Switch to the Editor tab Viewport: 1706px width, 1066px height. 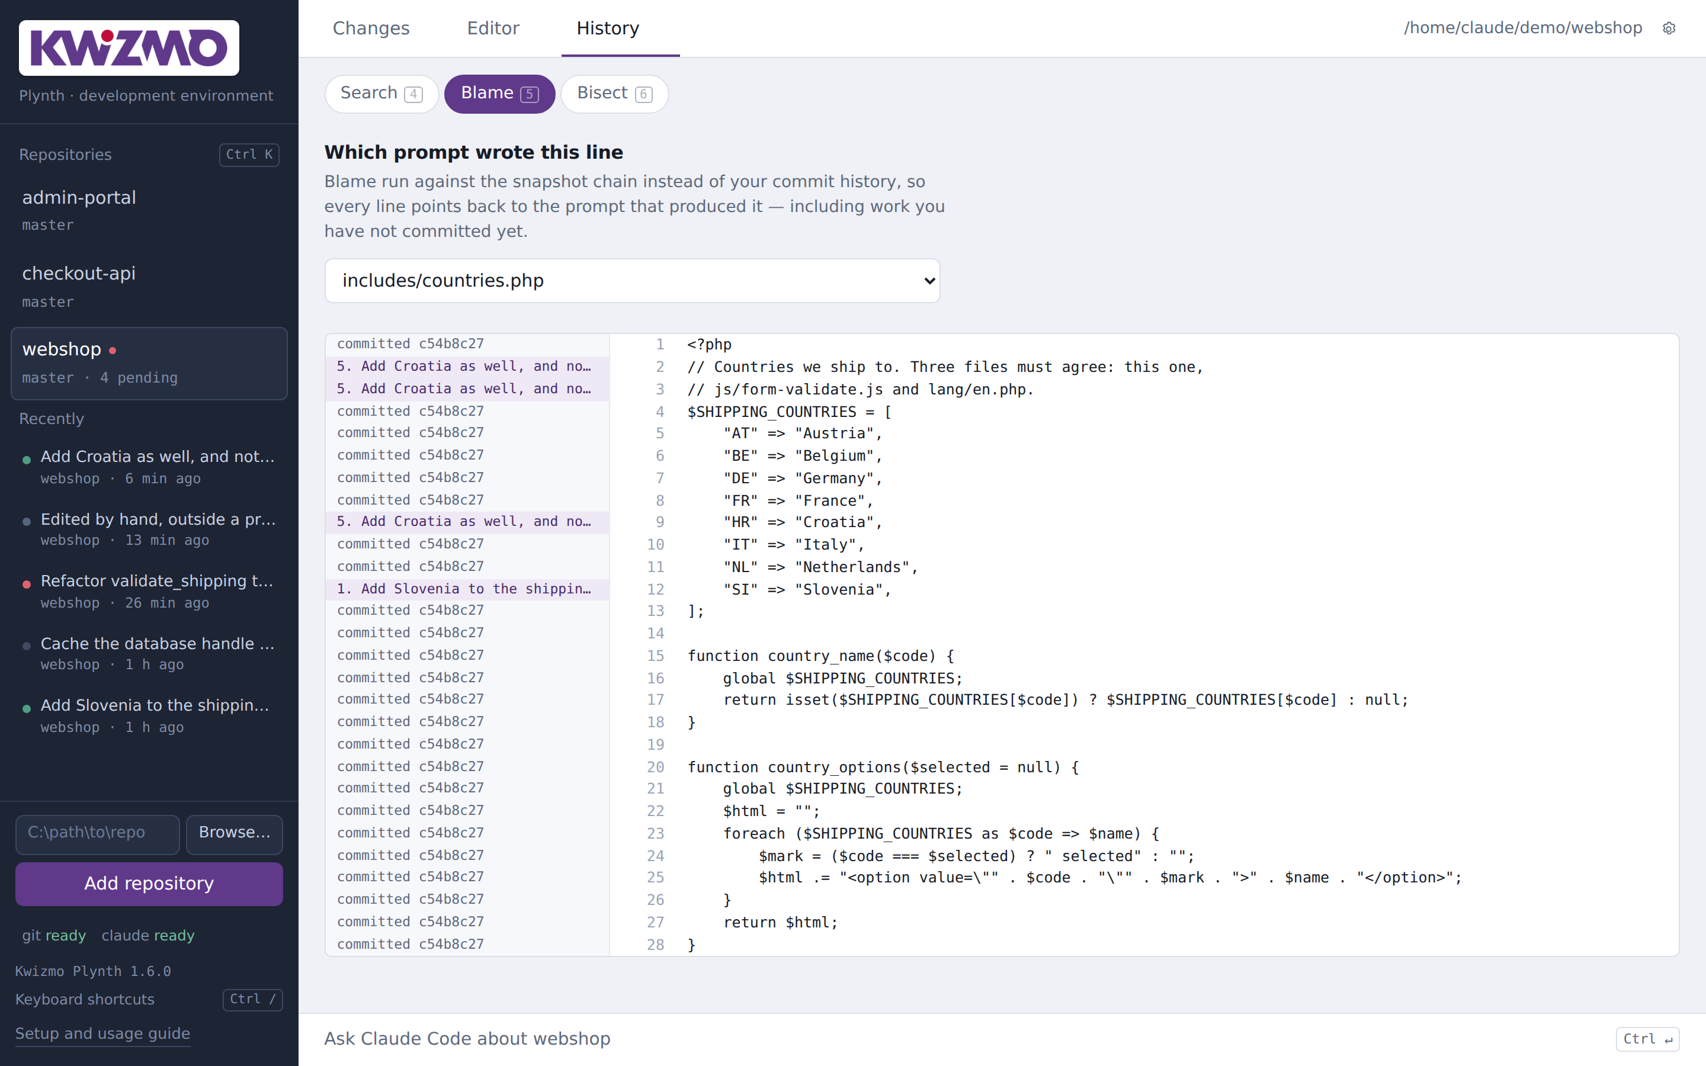pos(493,28)
